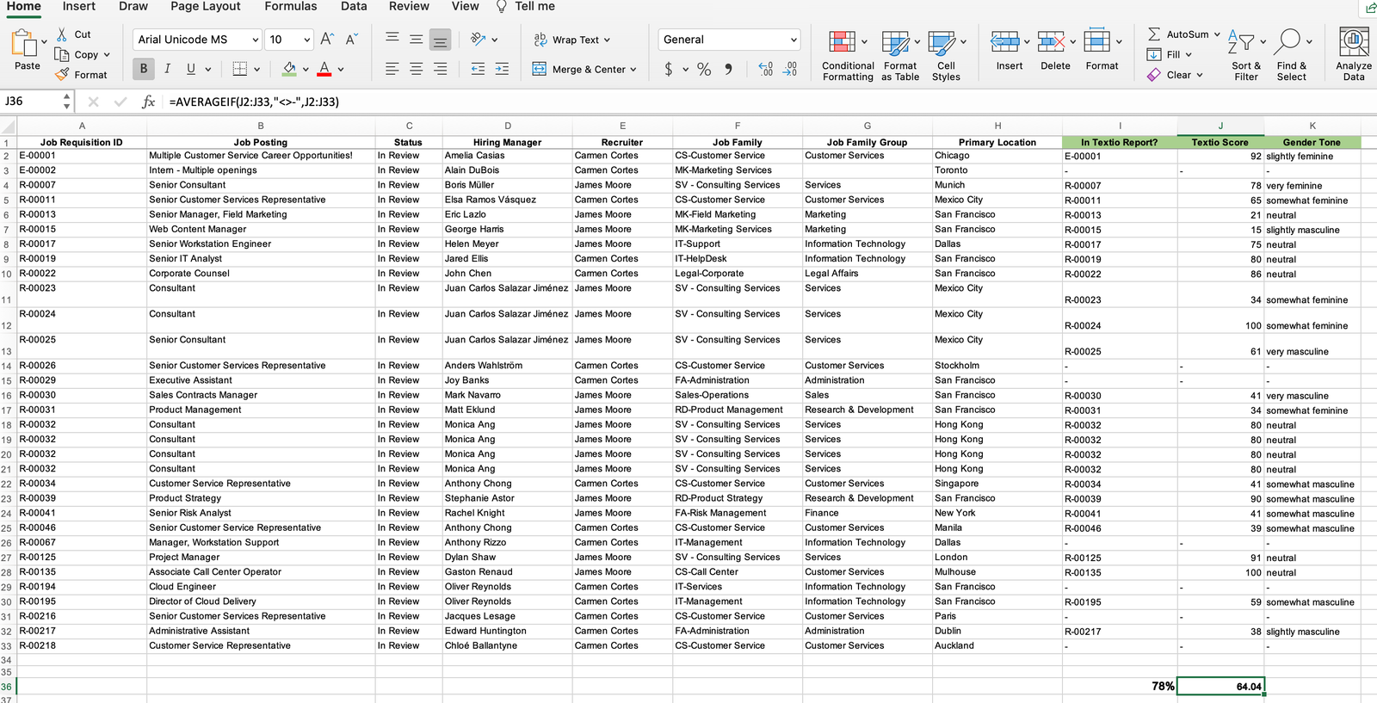
Task: Click the Paste clipboard icon
Action: 25,43
